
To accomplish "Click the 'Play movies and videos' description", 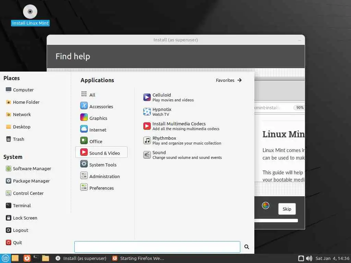I will (x=173, y=100).
